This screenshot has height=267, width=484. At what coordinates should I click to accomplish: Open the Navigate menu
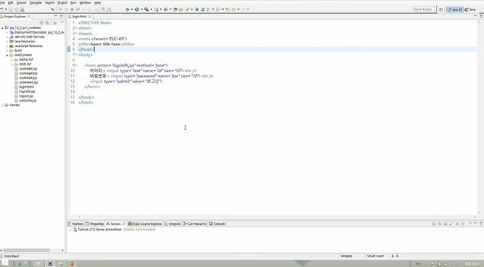coord(36,3)
